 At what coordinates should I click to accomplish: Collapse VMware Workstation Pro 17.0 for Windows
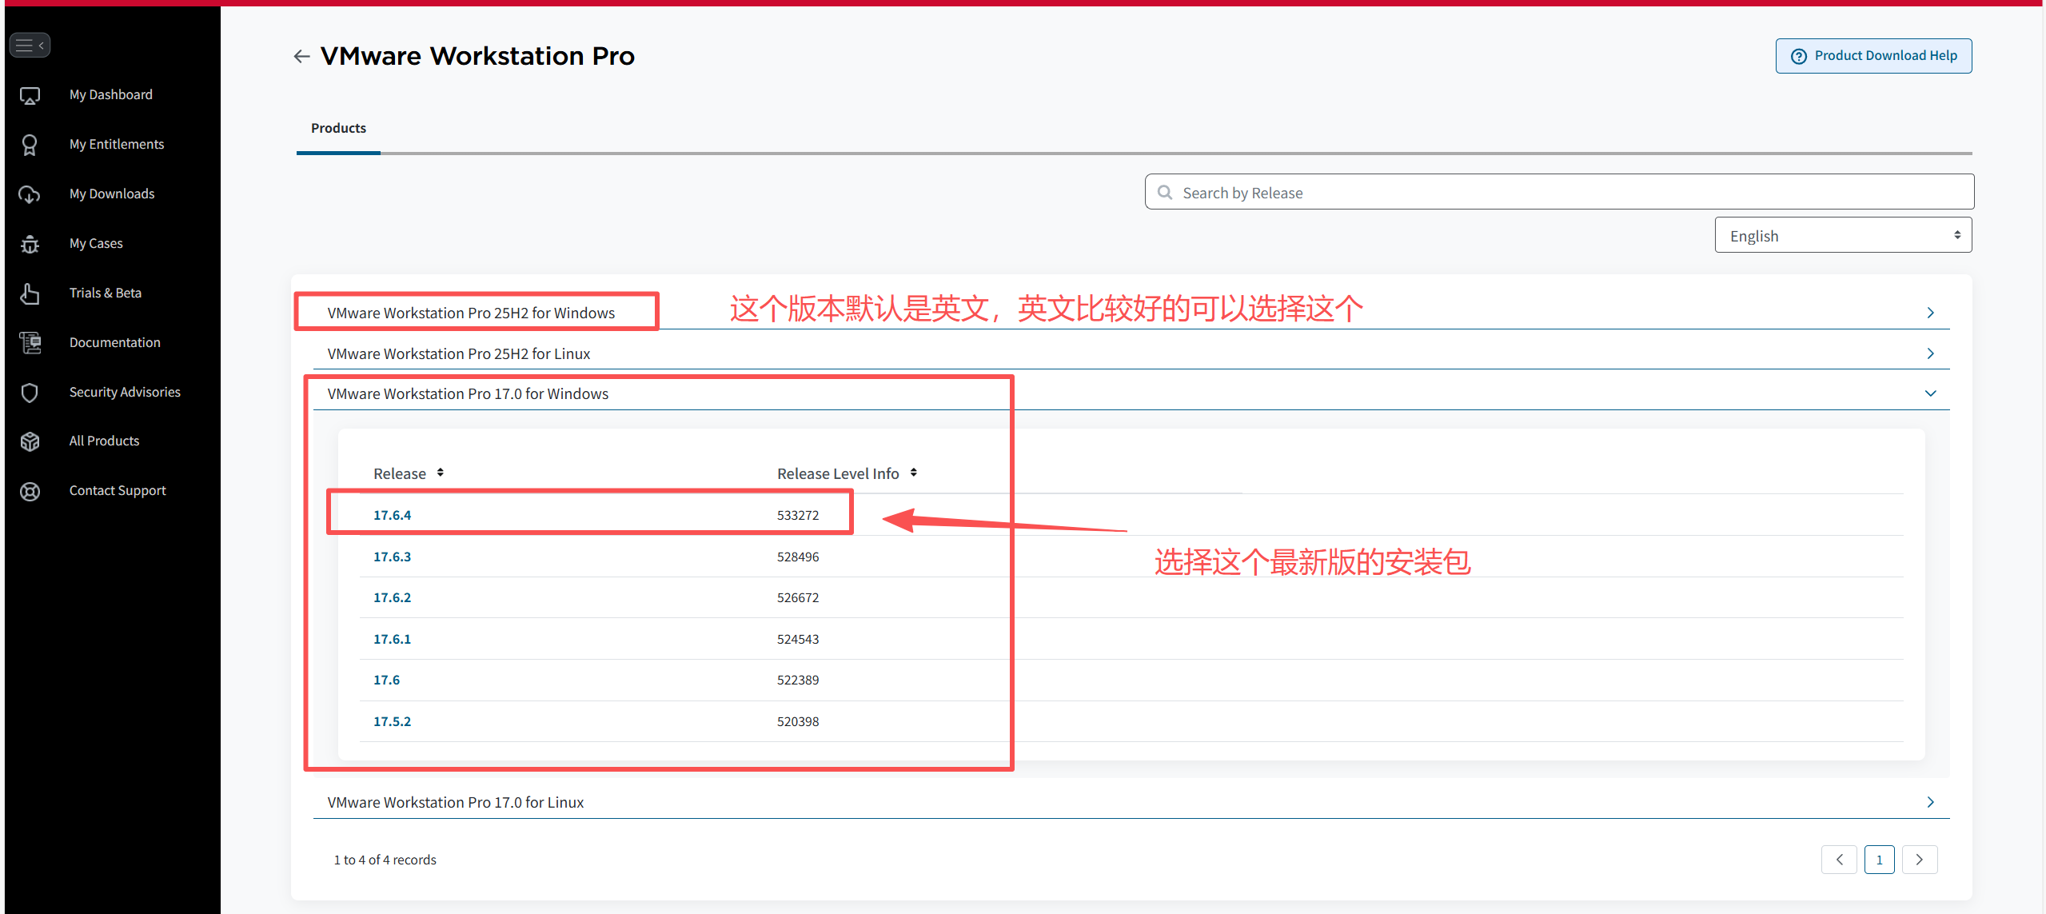click(x=1930, y=393)
